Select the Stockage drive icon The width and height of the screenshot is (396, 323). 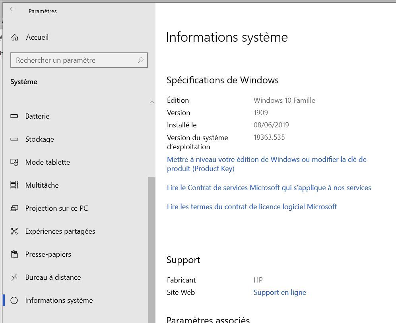(x=14, y=139)
